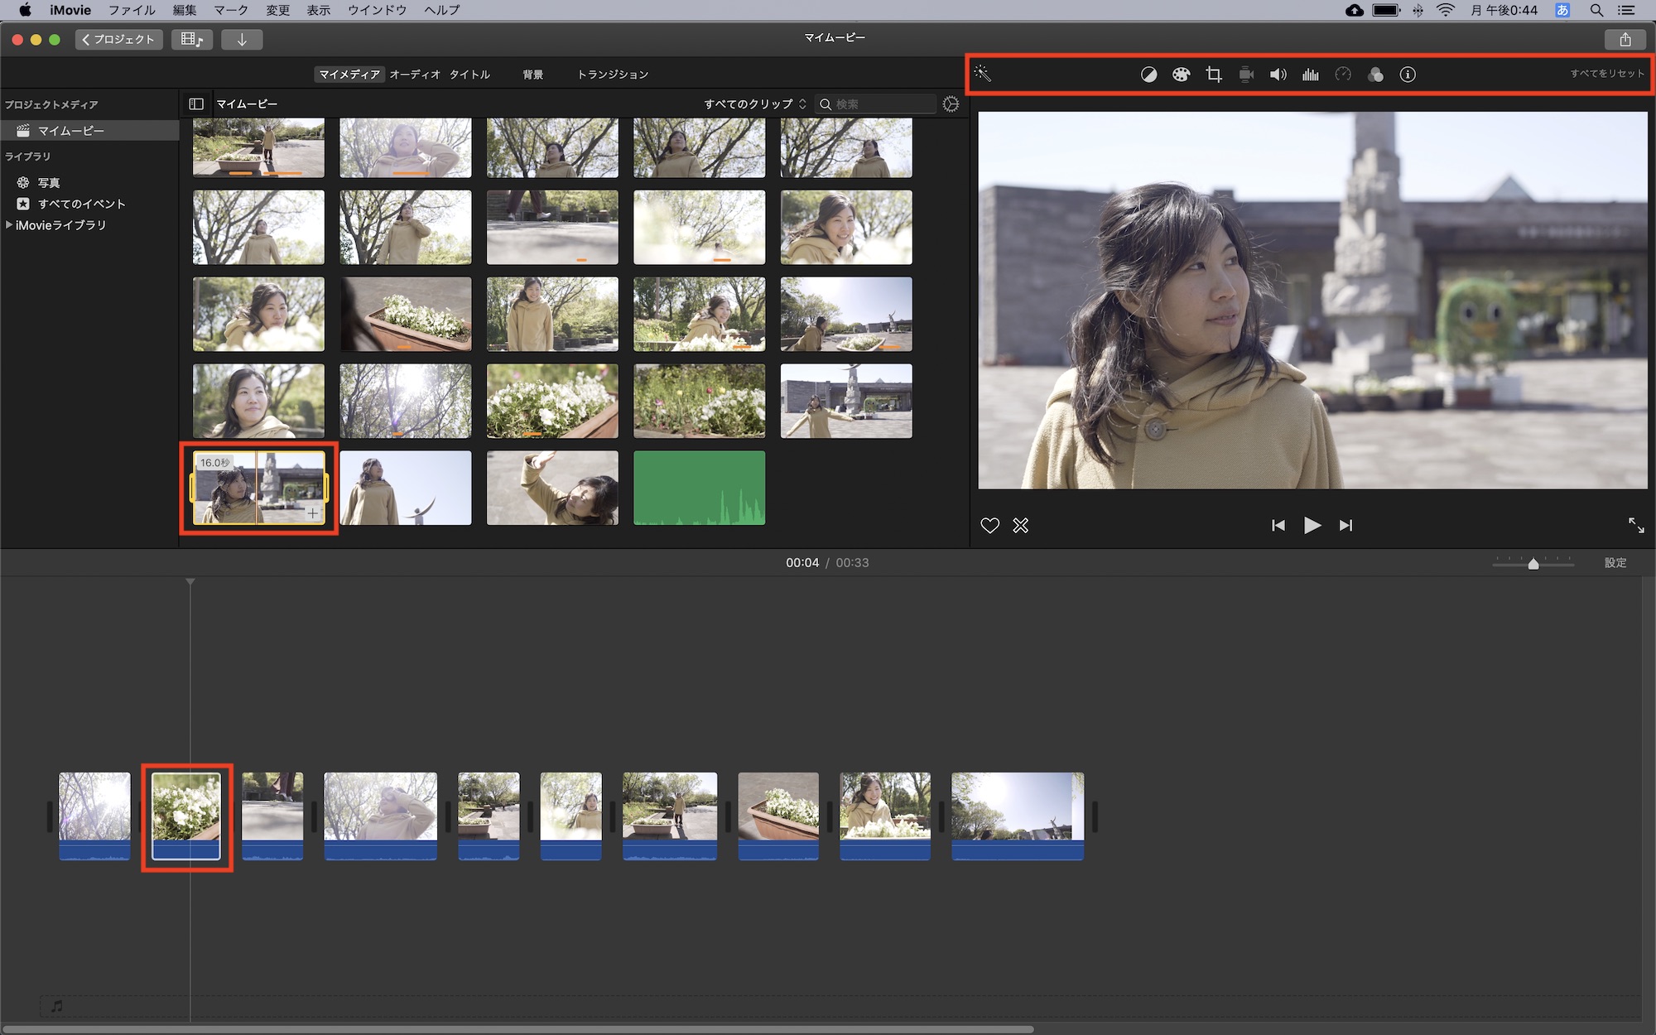Expand the iMovieライブラリ tree item
Viewport: 1656px width, 1035px height.
9,225
